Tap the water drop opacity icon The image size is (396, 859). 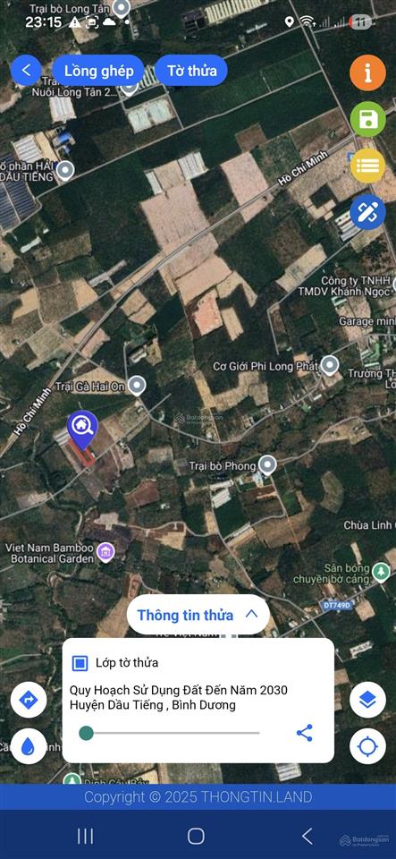(x=28, y=746)
